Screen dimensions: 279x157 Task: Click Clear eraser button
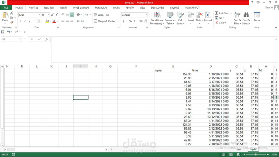pos(221,23)
